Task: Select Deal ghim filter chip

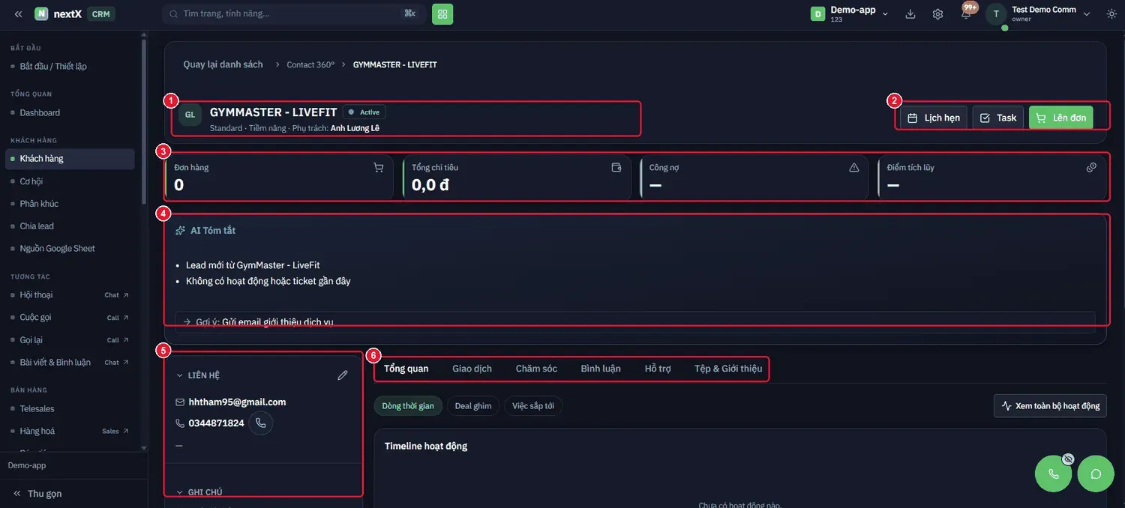Action: (473, 406)
